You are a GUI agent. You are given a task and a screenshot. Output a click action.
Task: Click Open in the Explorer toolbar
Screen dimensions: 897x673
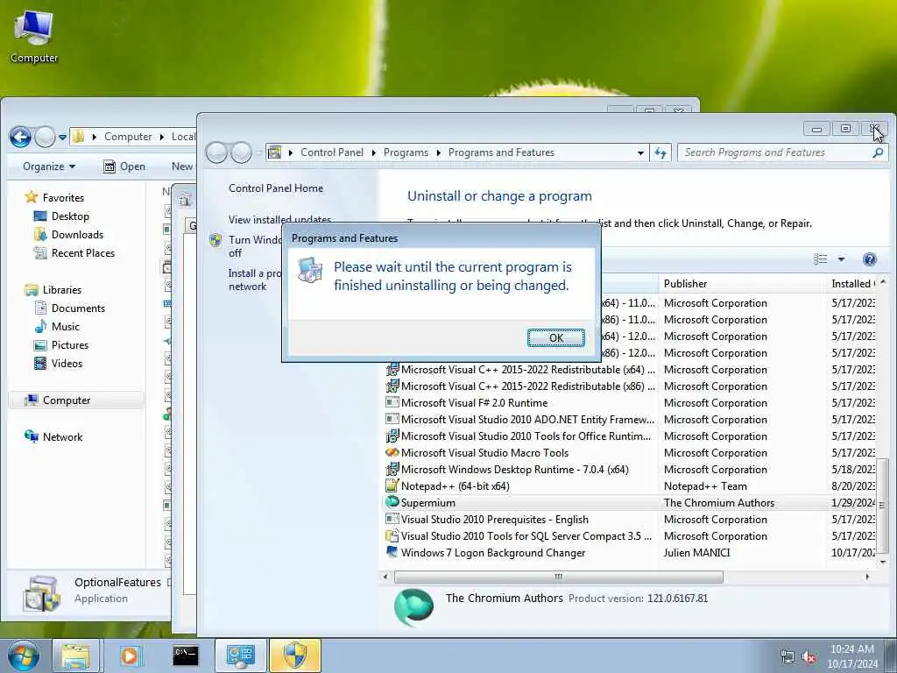click(x=124, y=166)
